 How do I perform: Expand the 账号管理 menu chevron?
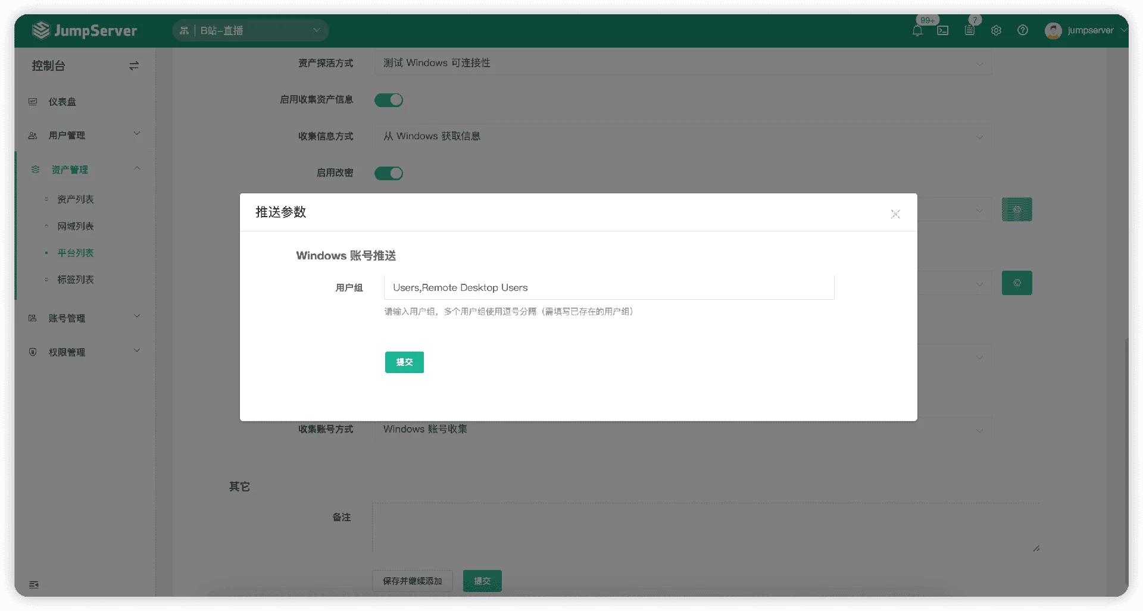[x=137, y=317]
